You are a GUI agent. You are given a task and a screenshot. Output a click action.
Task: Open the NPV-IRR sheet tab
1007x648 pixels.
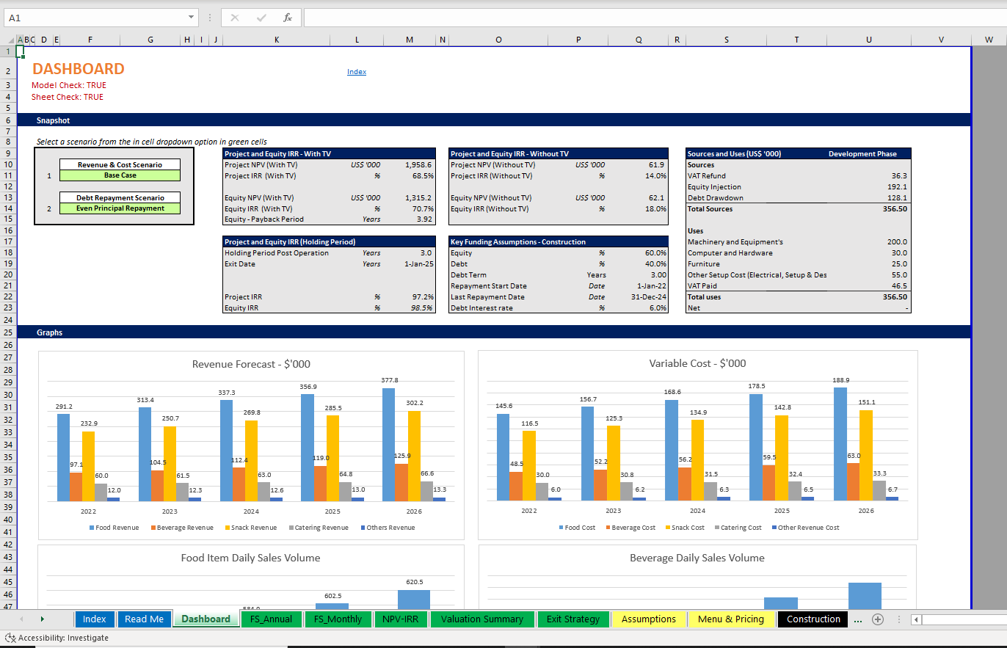pyautogui.click(x=401, y=619)
